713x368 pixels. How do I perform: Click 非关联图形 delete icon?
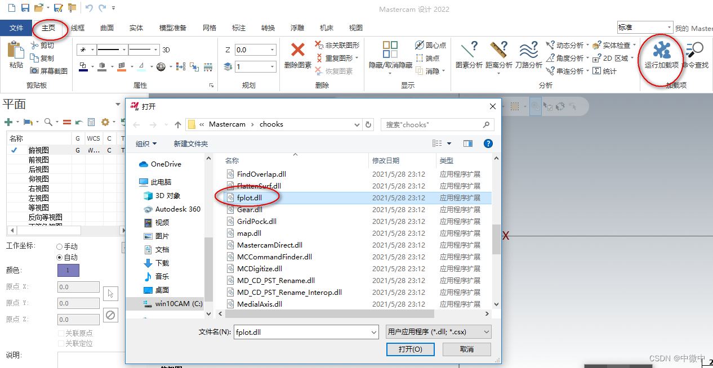320,45
